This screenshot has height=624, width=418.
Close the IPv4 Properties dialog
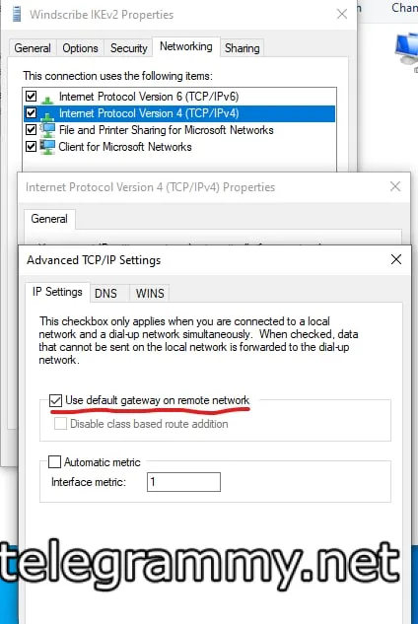click(x=395, y=186)
